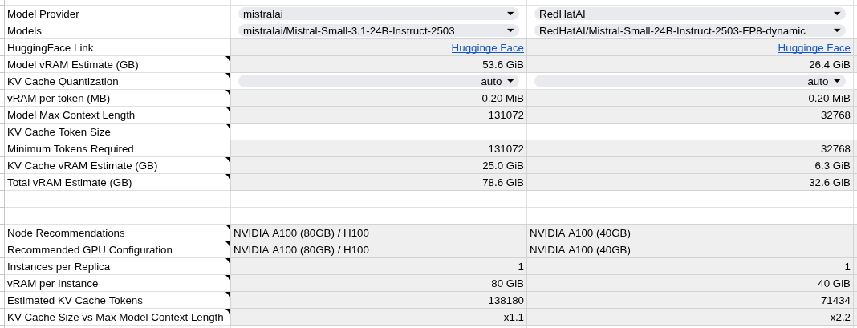Select the Estimated KV Cache Tokens label
Viewport: 857px width, 328px height.
click(117, 300)
